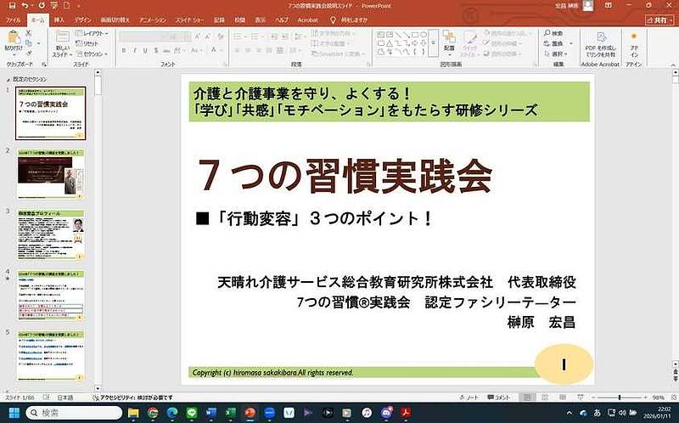679x423 pixels.
Task: Expand the Layout (レイアウト) dropdown
Action: (x=92, y=33)
